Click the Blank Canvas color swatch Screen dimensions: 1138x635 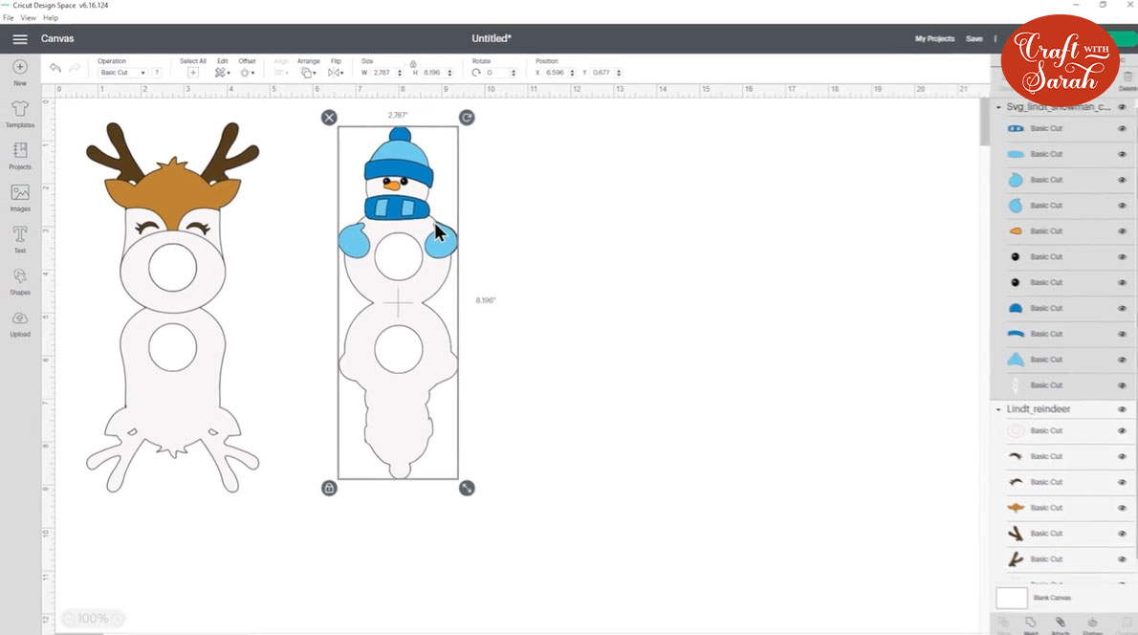click(x=1011, y=598)
